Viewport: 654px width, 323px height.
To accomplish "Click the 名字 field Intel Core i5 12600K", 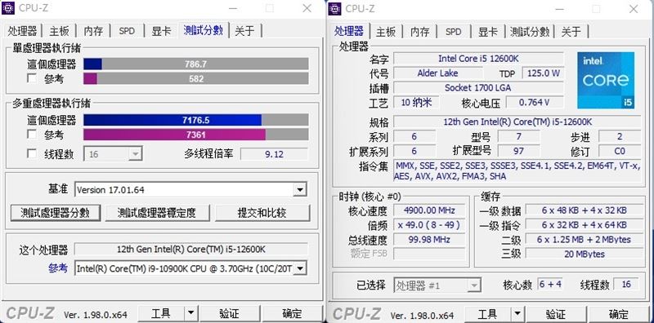I will point(478,59).
